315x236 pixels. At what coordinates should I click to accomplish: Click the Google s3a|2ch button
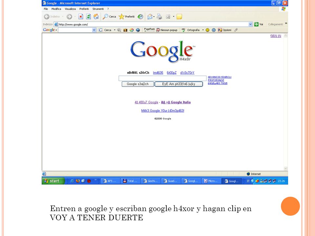click(137, 84)
